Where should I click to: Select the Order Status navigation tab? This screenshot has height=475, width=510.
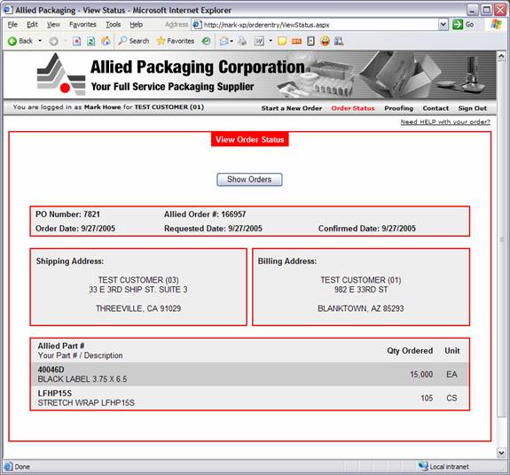click(x=353, y=108)
